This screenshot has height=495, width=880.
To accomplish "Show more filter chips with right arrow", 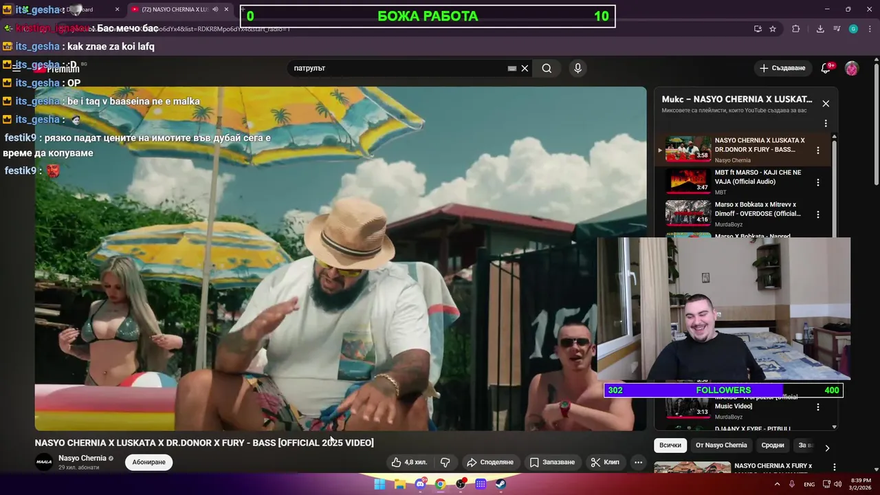I will [827, 448].
